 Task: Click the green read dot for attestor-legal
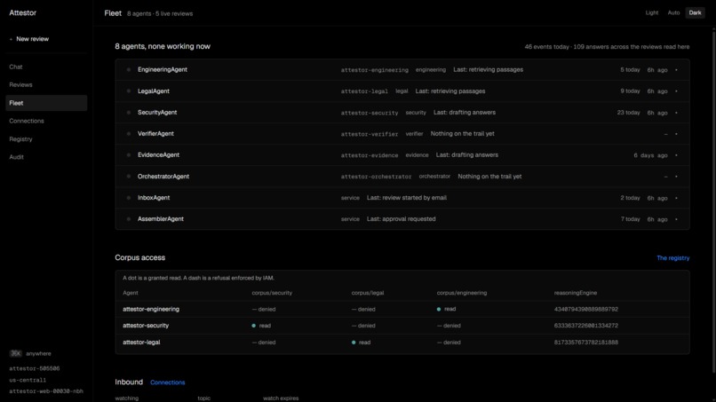point(354,343)
